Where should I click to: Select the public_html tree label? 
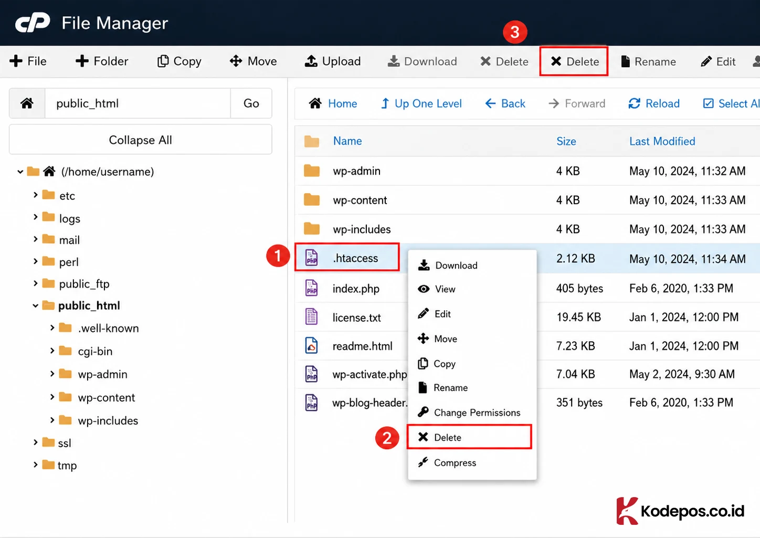coord(89,305)
